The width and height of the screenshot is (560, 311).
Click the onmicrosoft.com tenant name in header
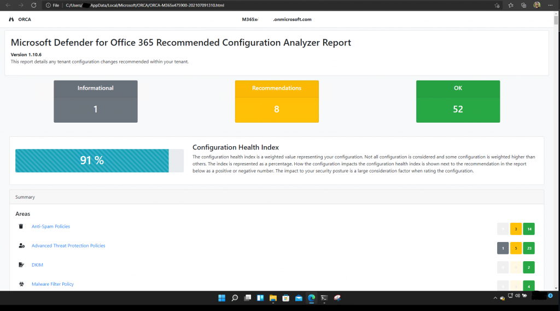(277, 19)
